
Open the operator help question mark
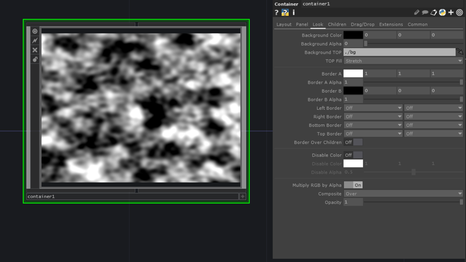click(x=277, y=12)
